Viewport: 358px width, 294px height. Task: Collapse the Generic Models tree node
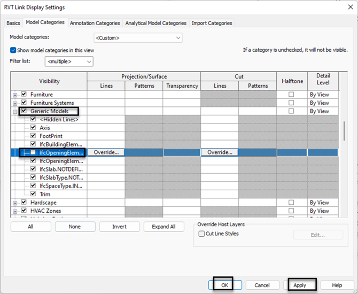point(15,111)
